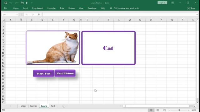This screenshot has height=112, width=200.
Task: Click the cat picture
Action: tap(53, 48)
